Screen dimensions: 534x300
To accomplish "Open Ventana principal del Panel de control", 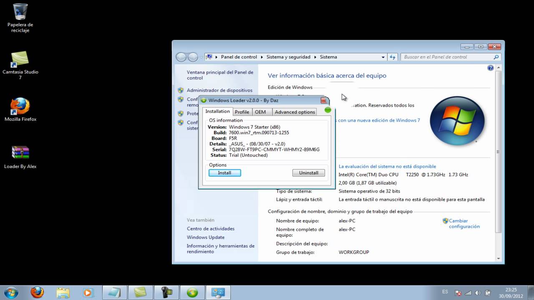I will pyautogui.click(x=220, y=75).
